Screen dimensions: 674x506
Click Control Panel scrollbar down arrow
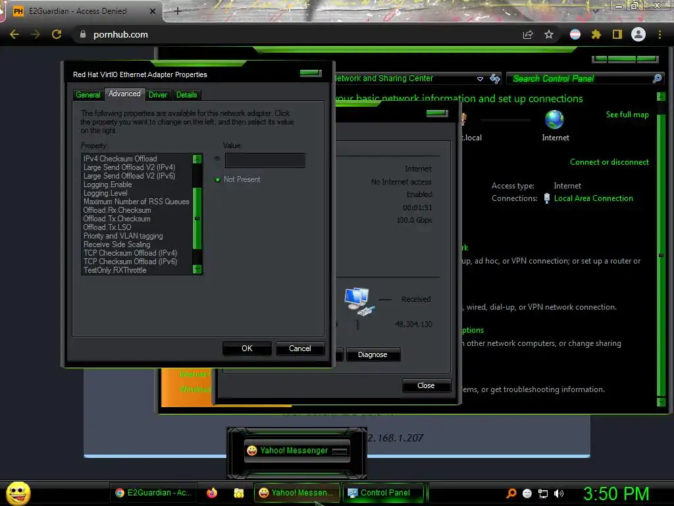[661, 402]
